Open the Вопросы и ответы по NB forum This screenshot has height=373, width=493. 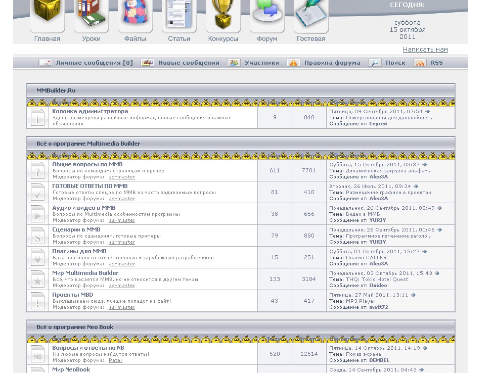tap(88, 348)
